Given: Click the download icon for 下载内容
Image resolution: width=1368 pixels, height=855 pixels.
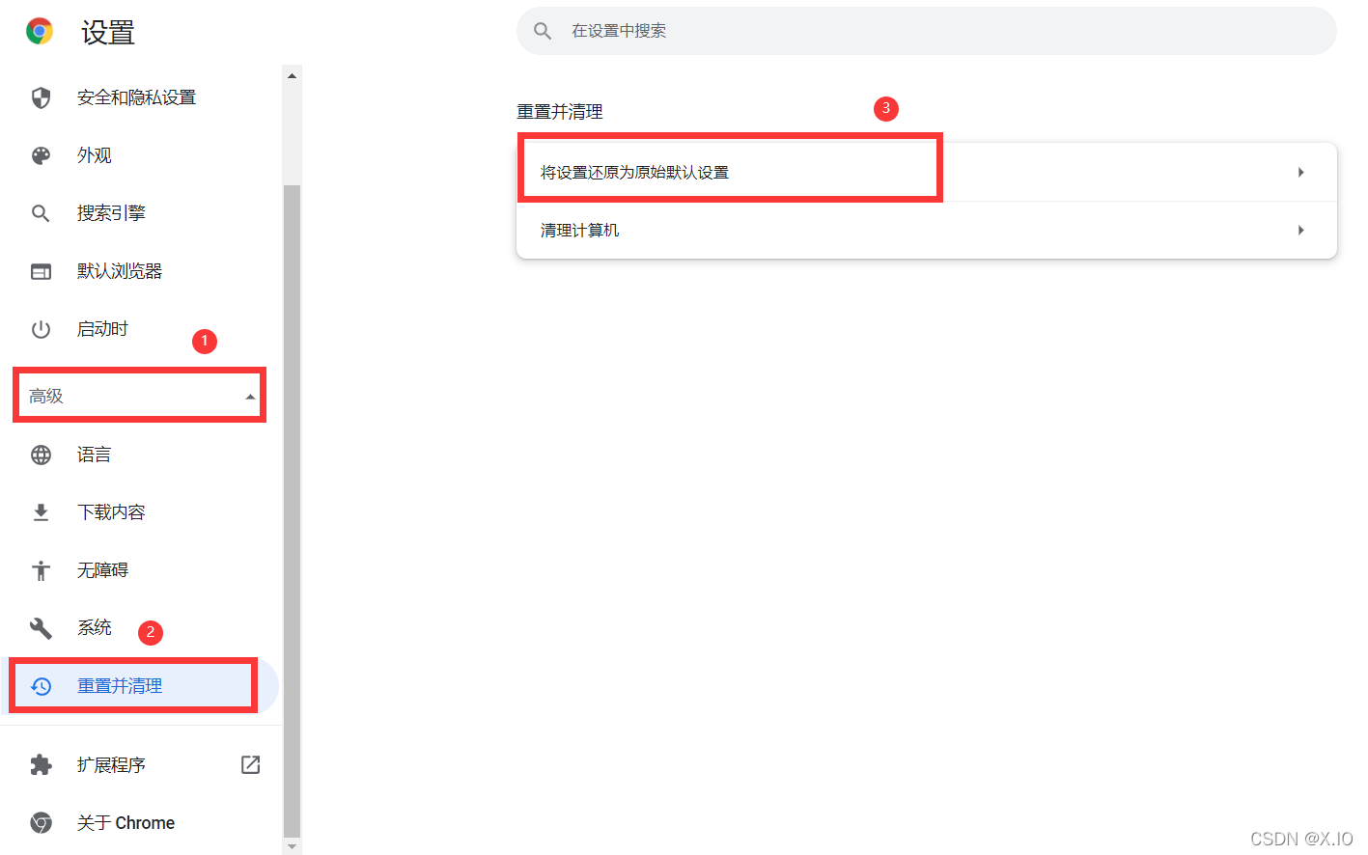Looking at the screenshot, I should point(41,512).
